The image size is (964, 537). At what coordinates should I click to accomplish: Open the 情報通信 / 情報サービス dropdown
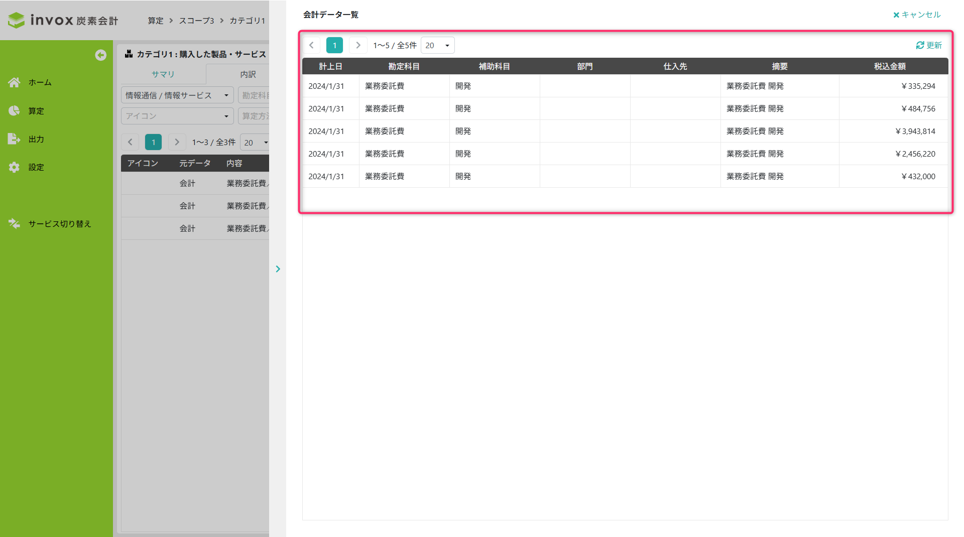[x=177, y=95]
